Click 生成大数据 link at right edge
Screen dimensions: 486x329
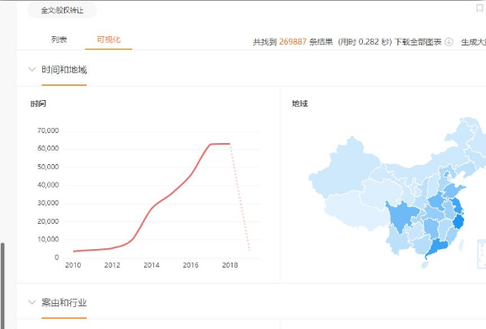(x=473, y=42)
